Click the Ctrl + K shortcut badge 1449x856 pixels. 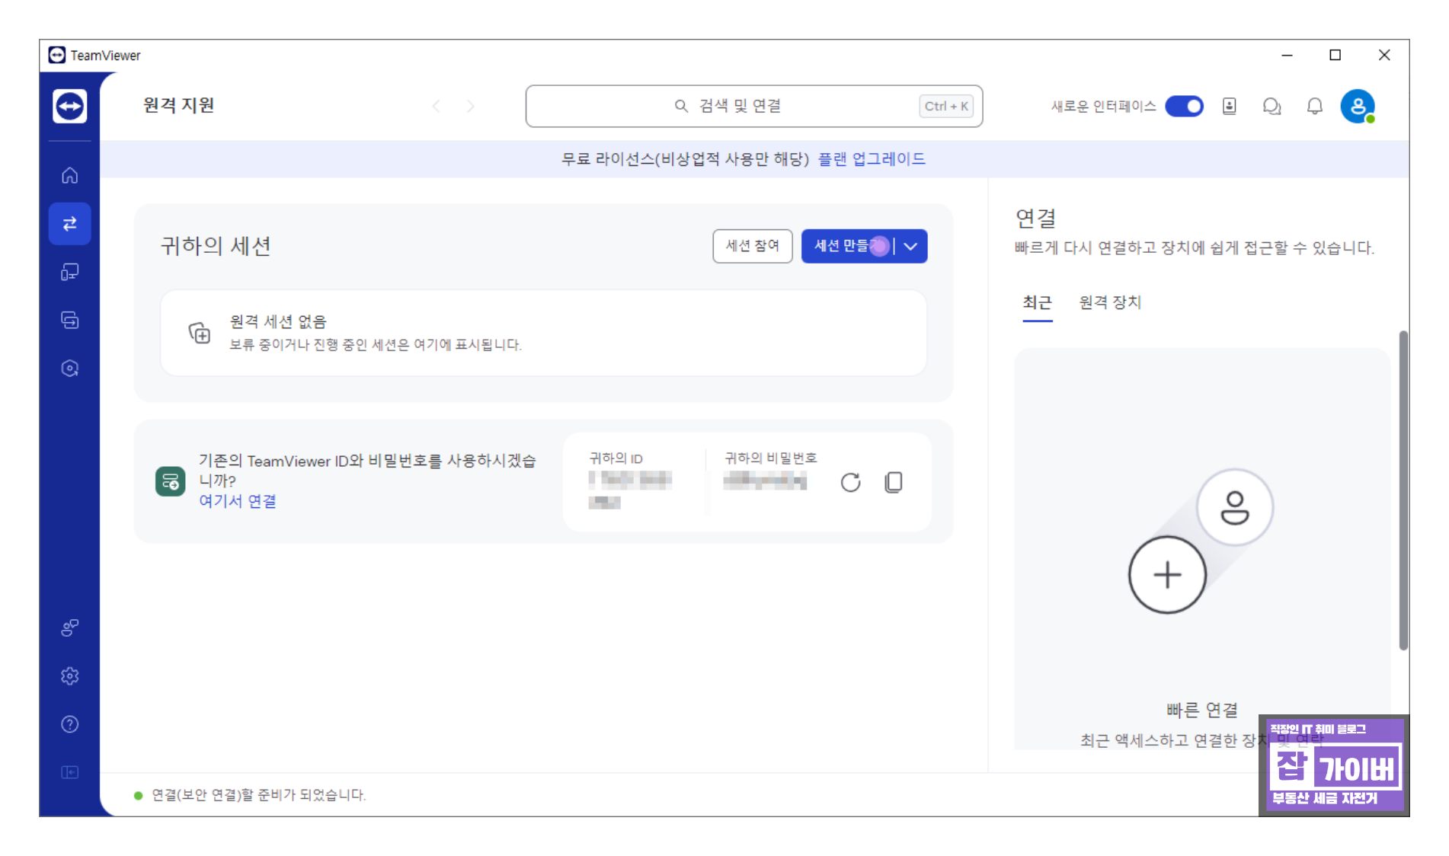point(946,106)
